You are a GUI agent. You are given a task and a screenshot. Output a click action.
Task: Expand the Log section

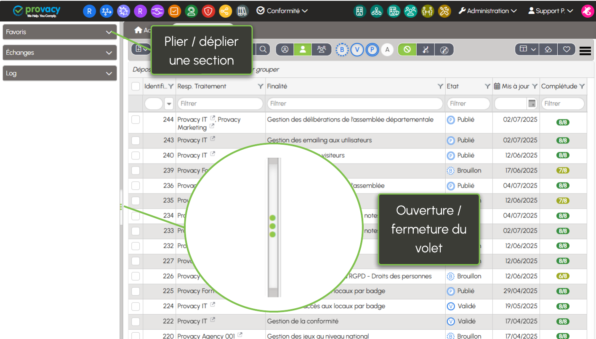pyautogui.click(x=60, y=73)
